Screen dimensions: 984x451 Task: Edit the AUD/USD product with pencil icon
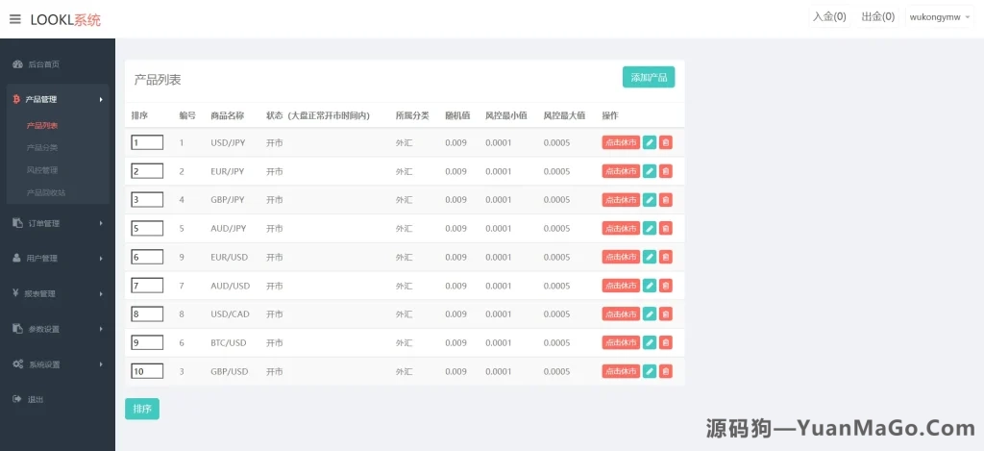[x=650, y=286]
